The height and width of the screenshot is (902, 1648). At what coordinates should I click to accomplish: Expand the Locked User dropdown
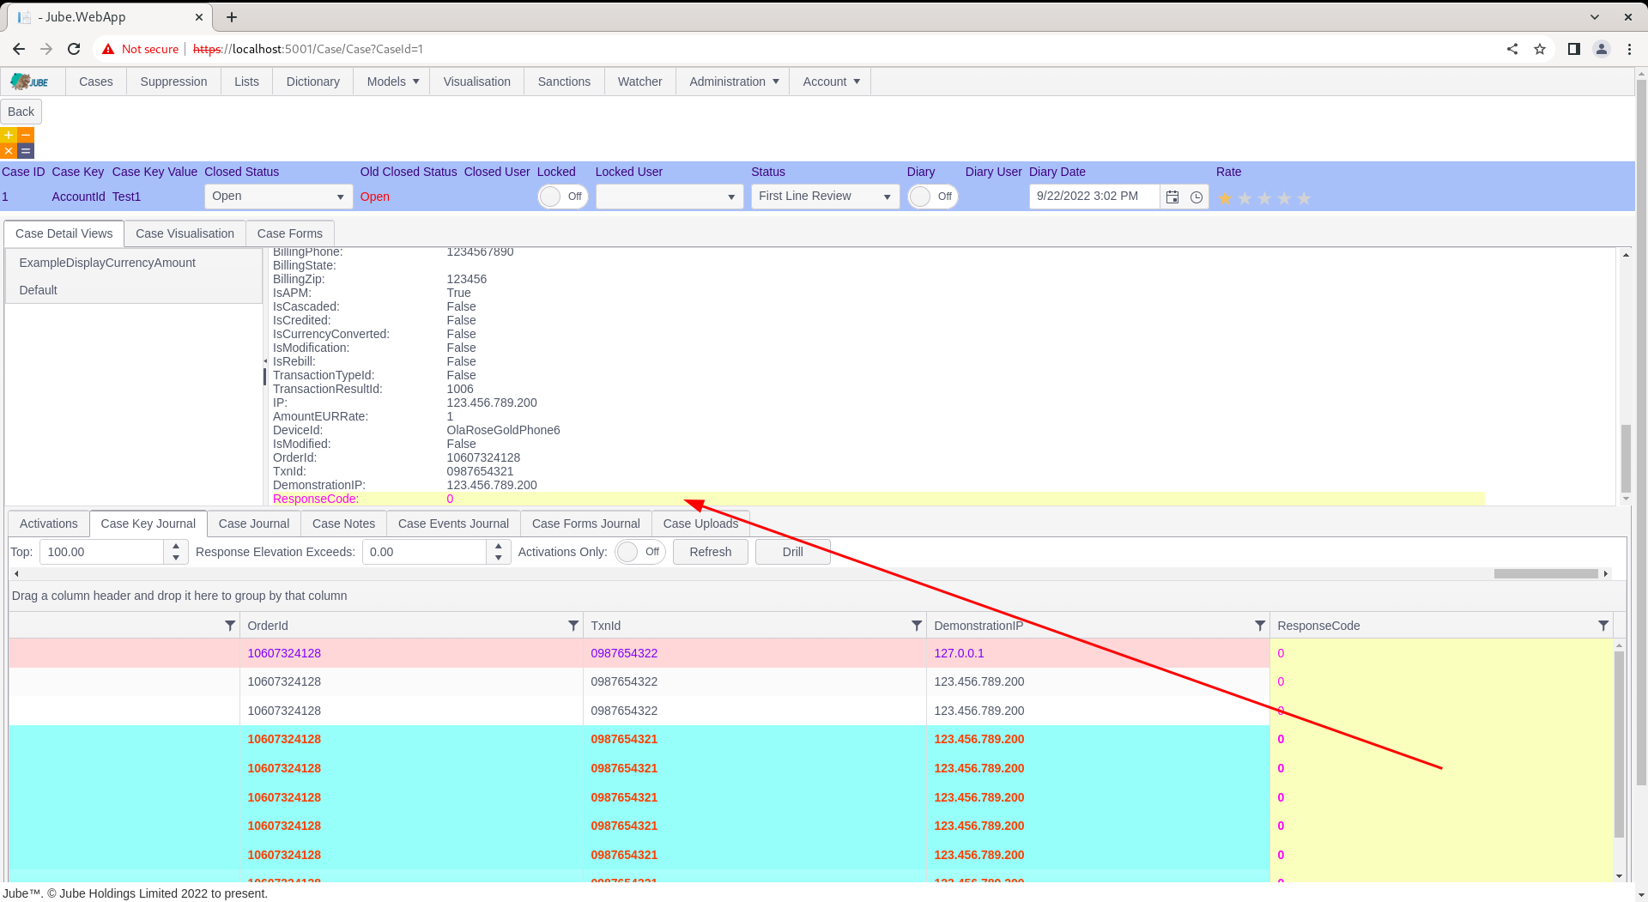[731, 197]
